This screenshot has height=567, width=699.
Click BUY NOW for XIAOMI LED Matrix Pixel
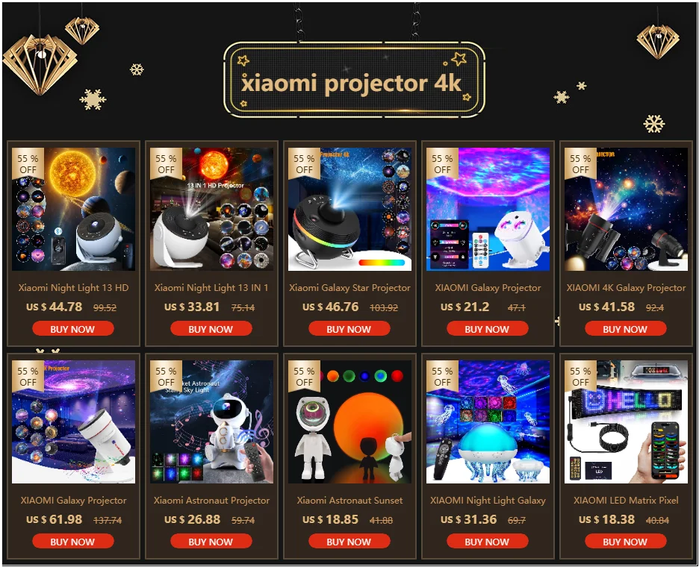pyautogui.click(x=626, y=542)
